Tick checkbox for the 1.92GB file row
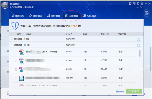The height and width of the screenshot is (99, 152). tap(16, 52)
